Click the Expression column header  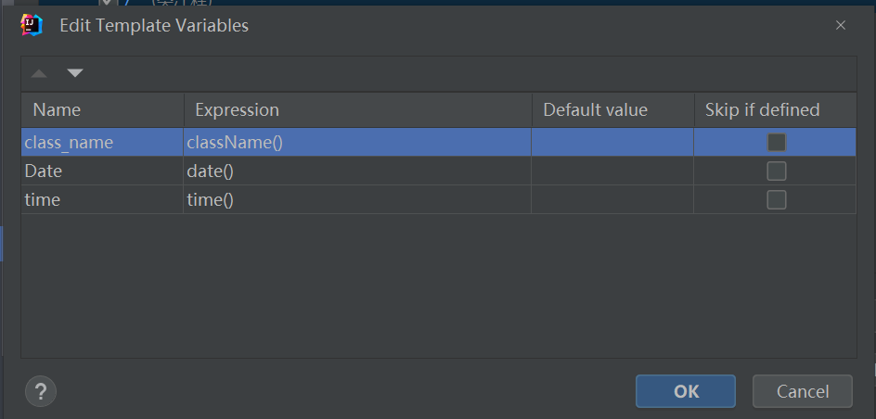(x=357, y=110)
